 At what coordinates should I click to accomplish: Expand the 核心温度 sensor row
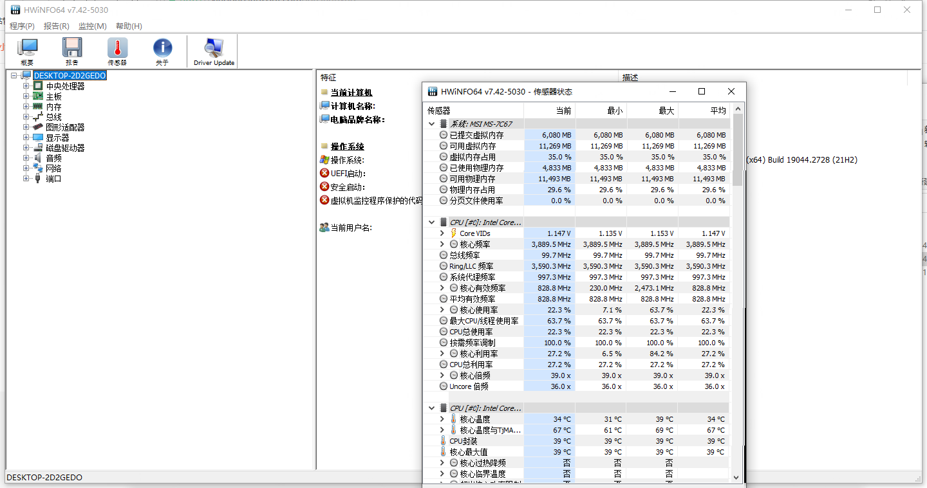[442, 419]
